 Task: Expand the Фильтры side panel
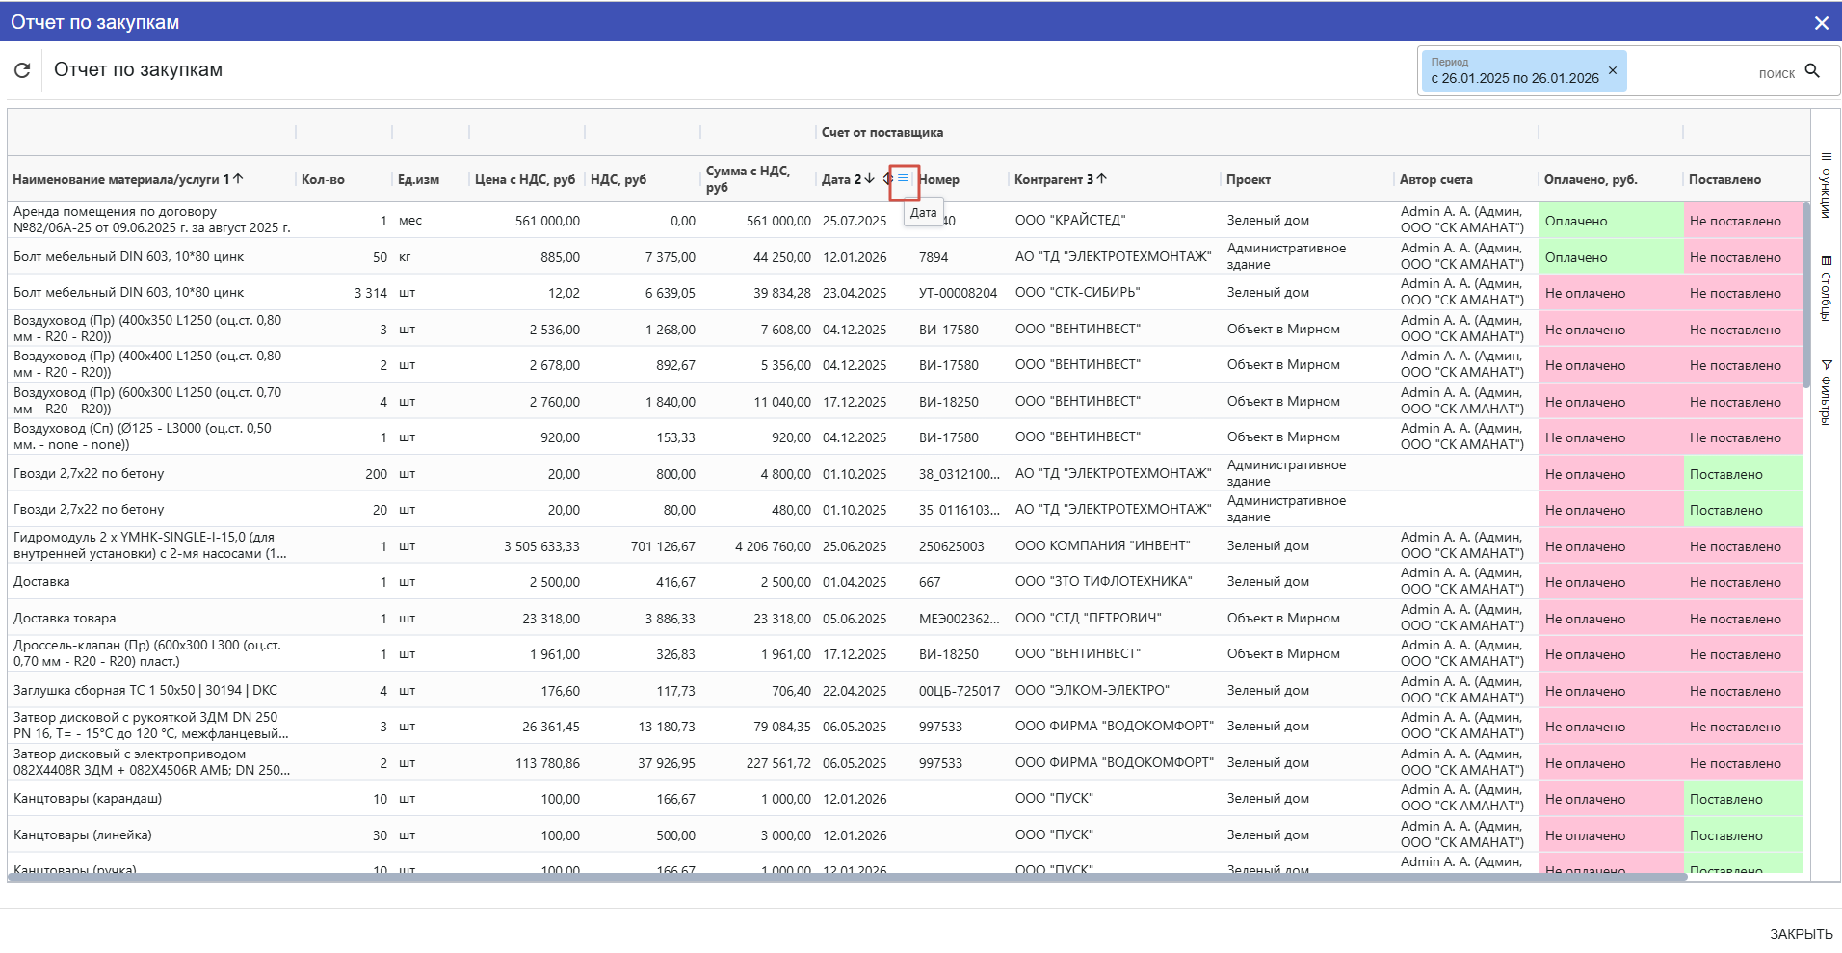pyautogui.click(x=1826, y=392)
